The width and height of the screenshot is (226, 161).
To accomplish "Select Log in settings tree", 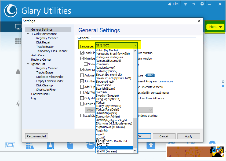I will point(34,98).
